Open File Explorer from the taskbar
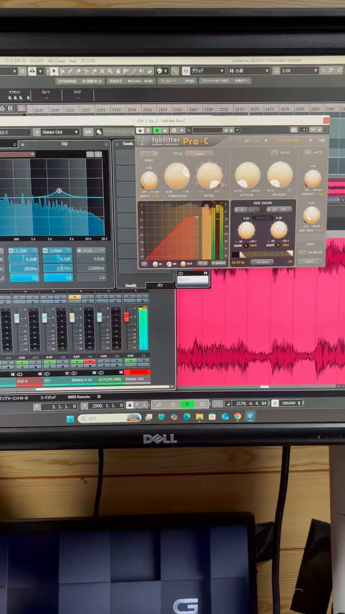This screenshot has width=345, height=614. 199,417
